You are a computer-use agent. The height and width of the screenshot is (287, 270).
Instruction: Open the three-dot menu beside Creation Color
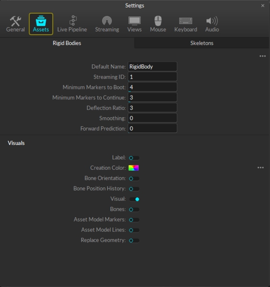click(x=260, y=167)
